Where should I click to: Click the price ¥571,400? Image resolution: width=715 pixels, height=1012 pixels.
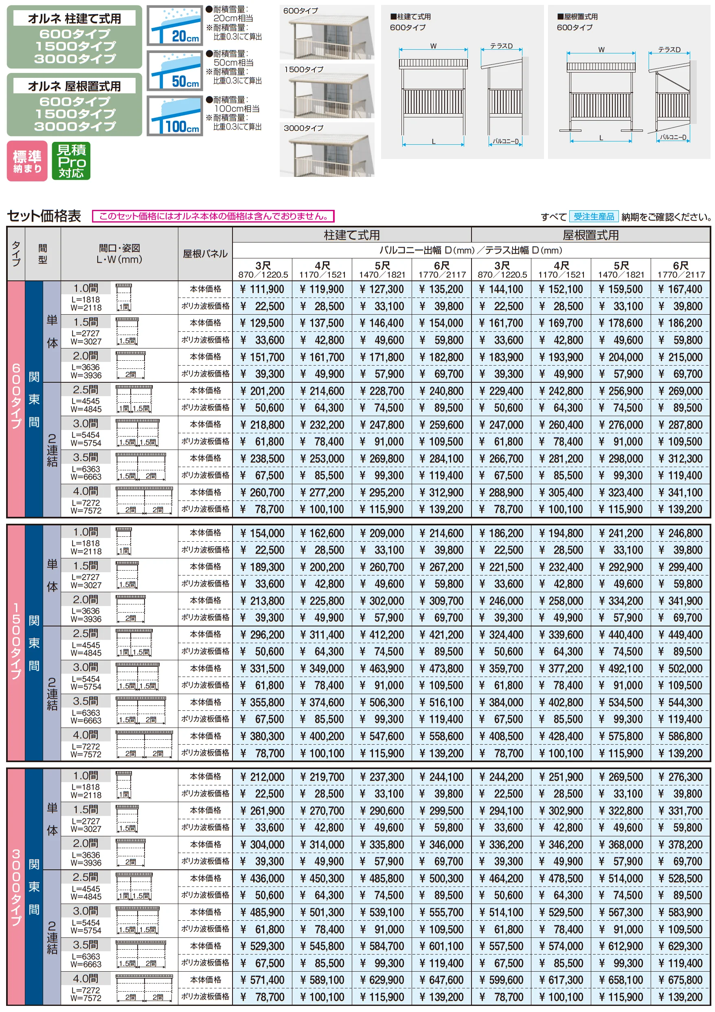pyautogui.click(x=262, y=980)
